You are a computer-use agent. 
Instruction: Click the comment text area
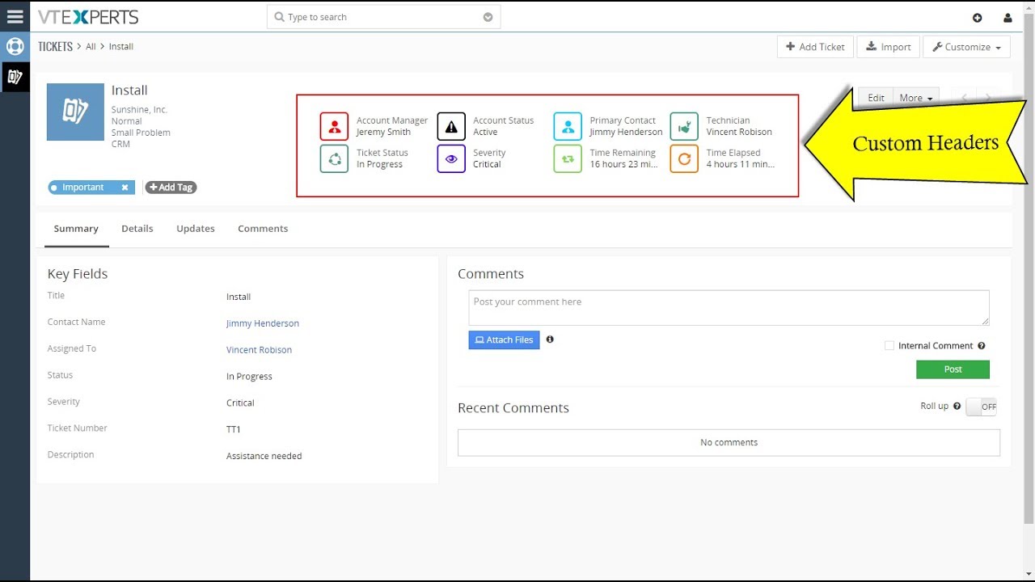coord(729,308)
